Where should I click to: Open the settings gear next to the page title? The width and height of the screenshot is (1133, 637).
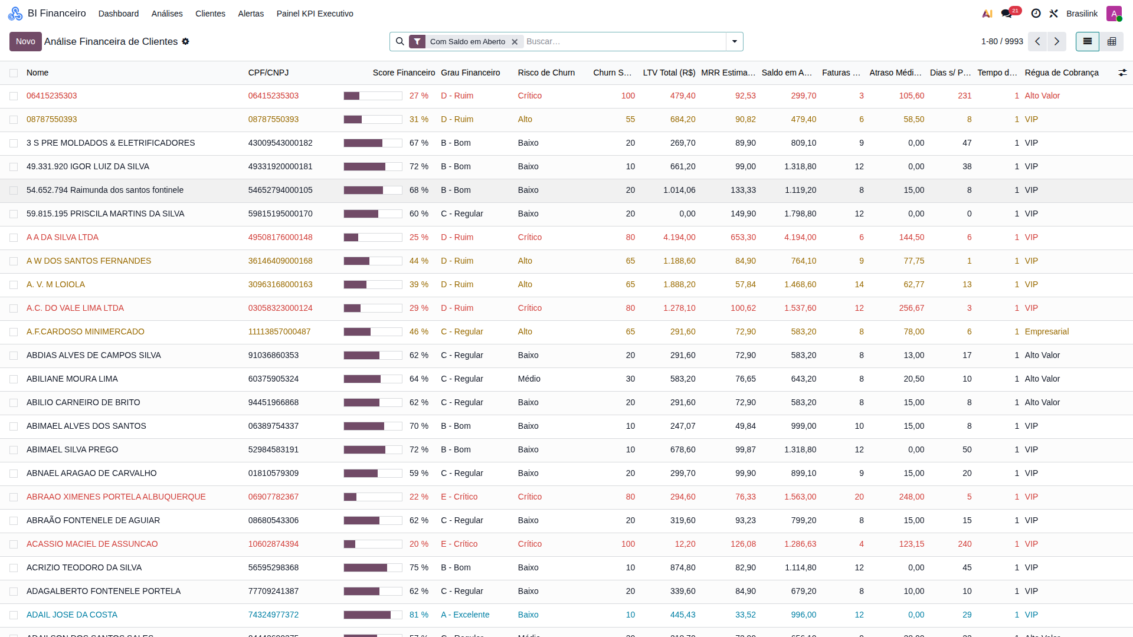coord(185,41)
